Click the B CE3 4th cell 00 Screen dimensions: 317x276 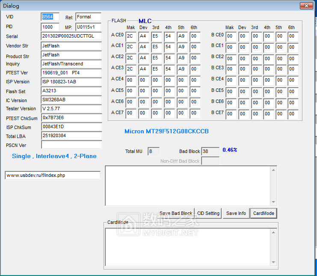tap(269, 70)
